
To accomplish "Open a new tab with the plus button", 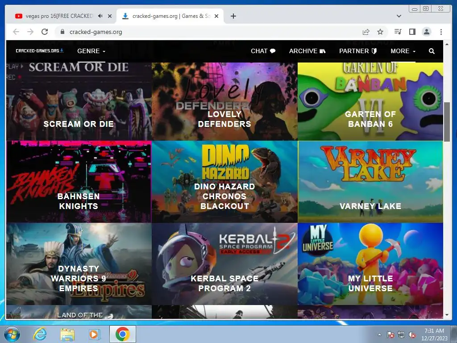I will coord(233,16).
